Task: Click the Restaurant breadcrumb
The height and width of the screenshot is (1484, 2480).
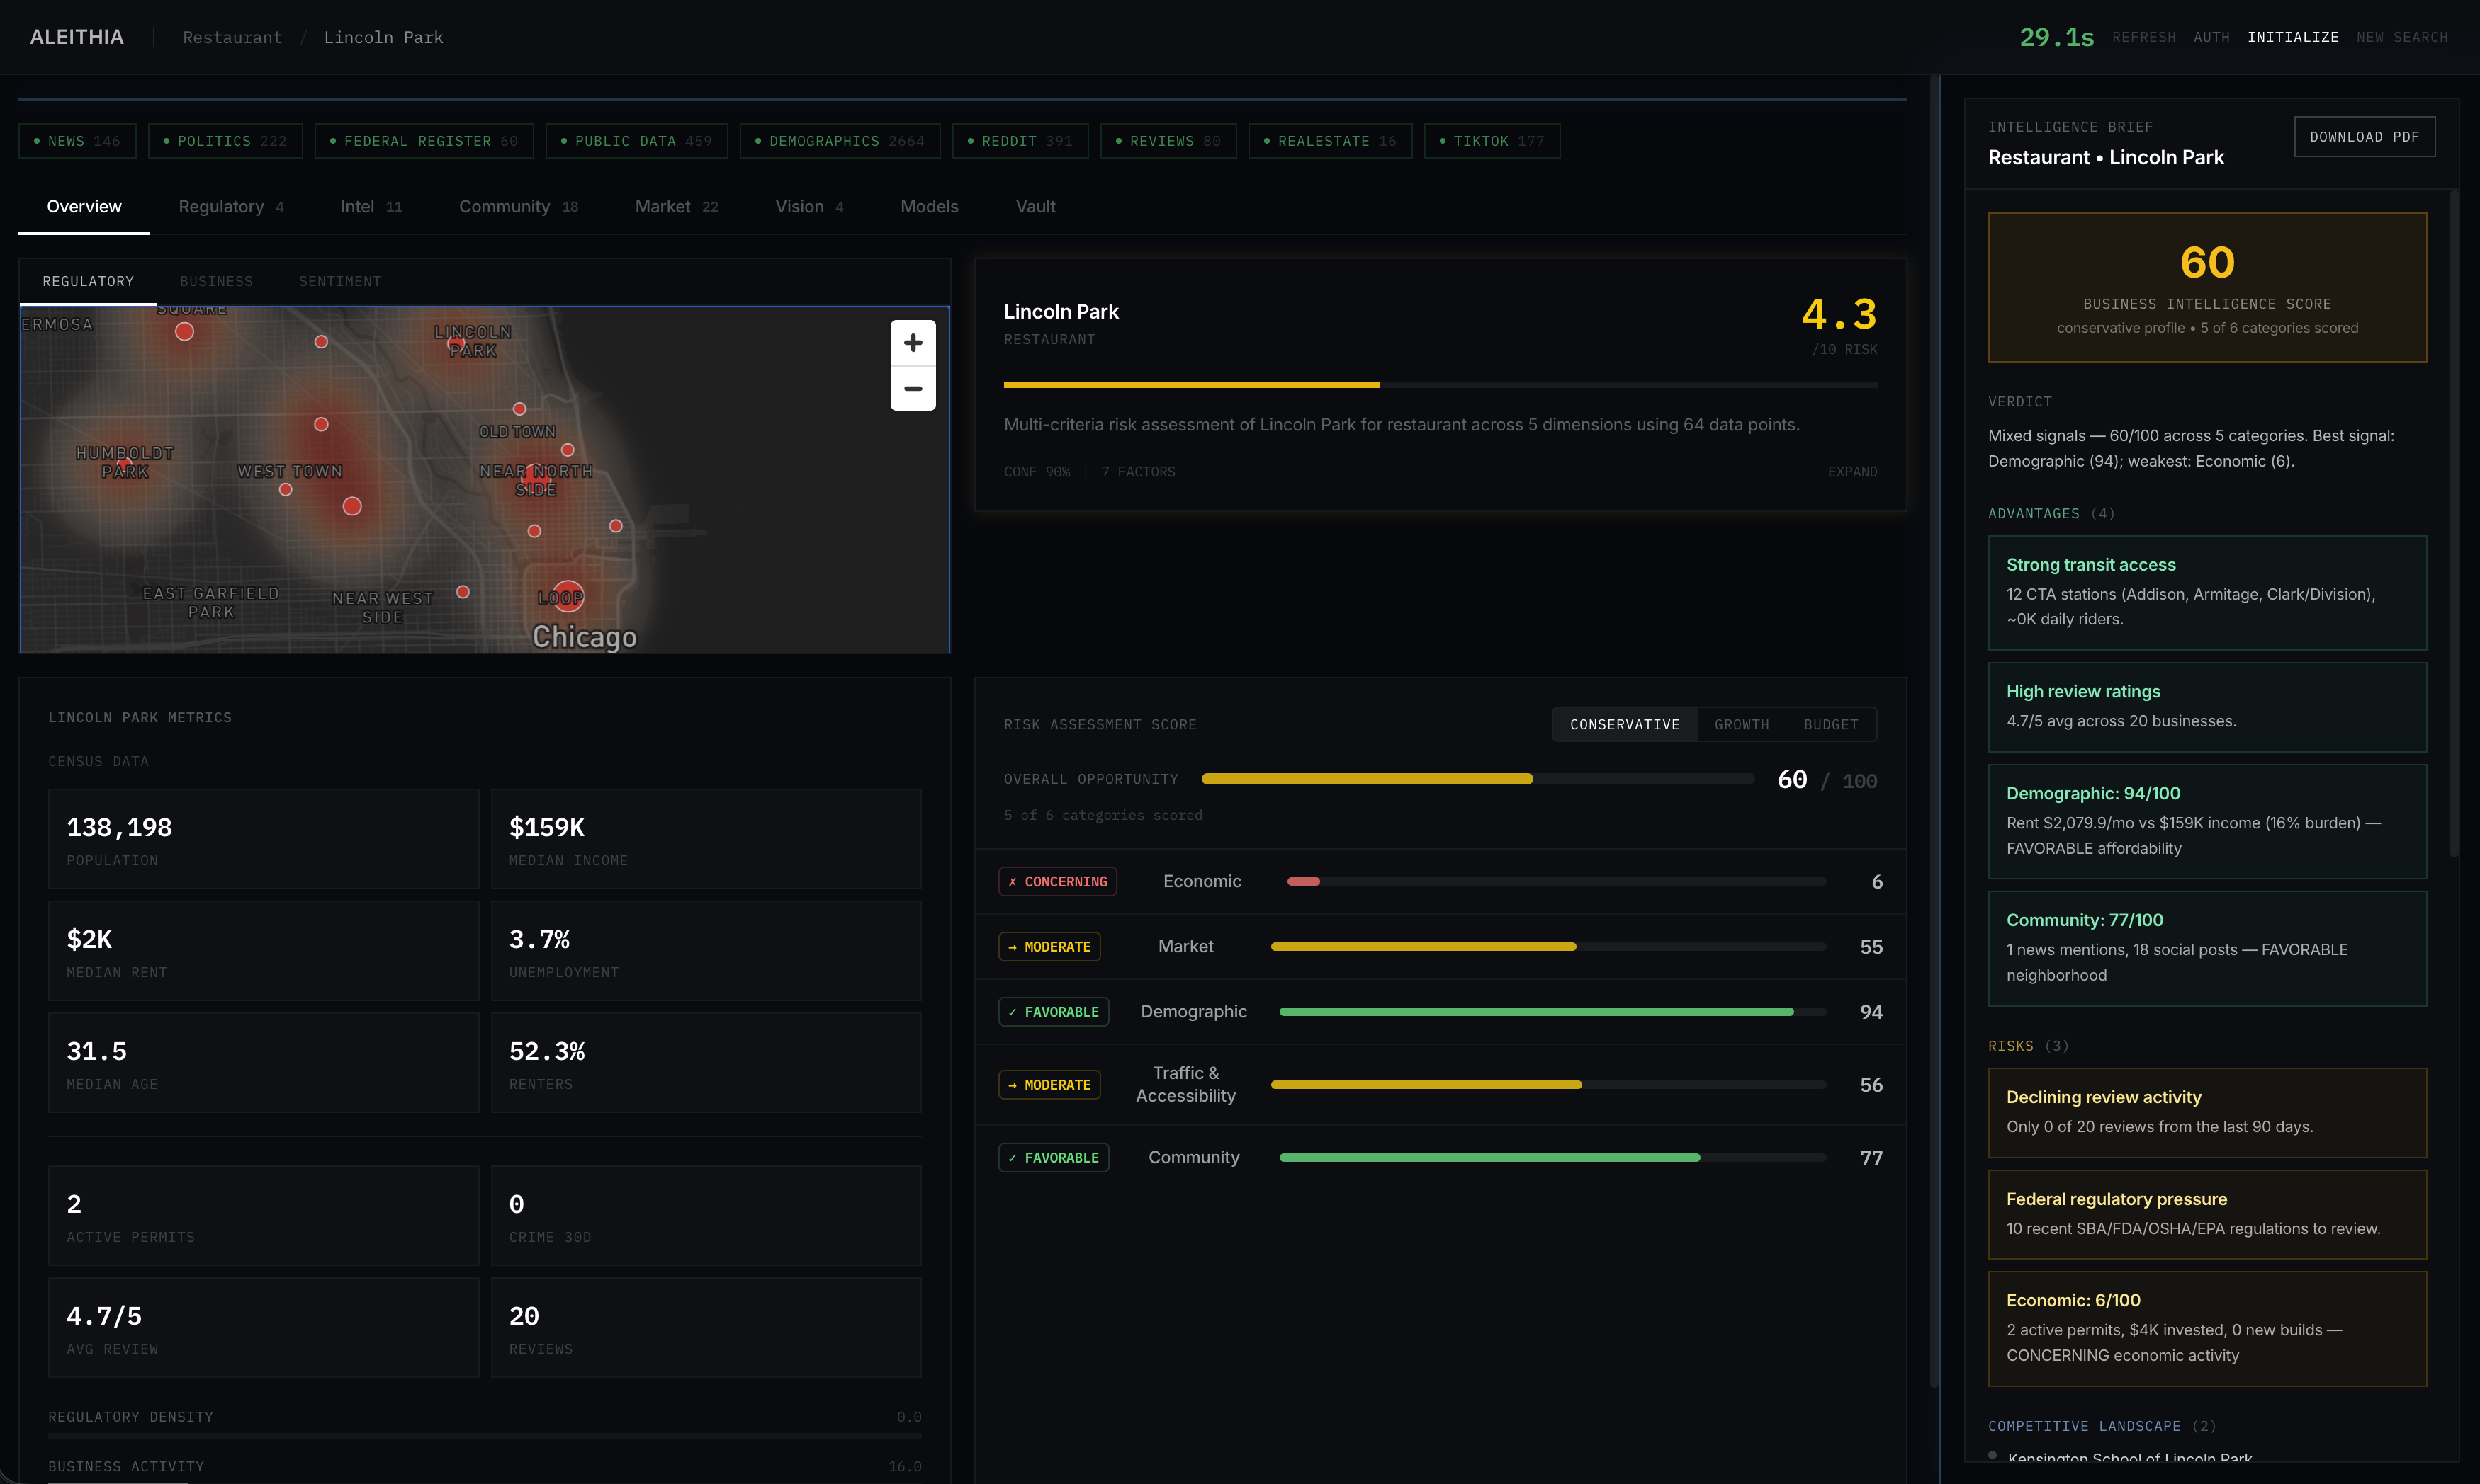Action: click(x=232, y=37)
